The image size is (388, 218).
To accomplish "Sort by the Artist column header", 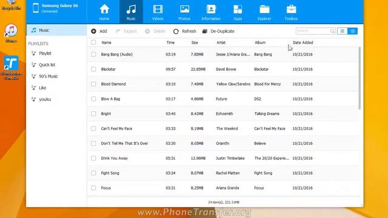I will click(x=221, y=42).
